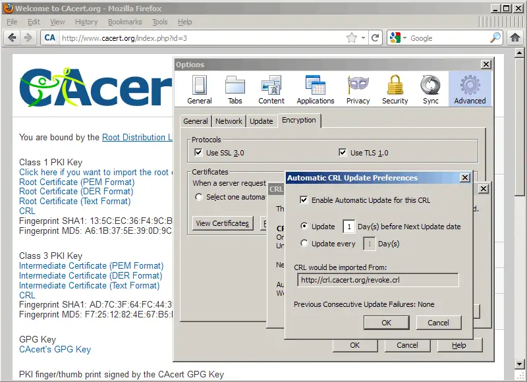Uncheck Enable Automatic Update for this CRL
The image size is (527, 382).
[304, 200]
